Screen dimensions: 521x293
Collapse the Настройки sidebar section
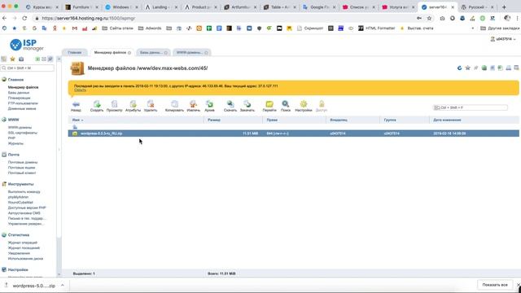pos(18,269)
